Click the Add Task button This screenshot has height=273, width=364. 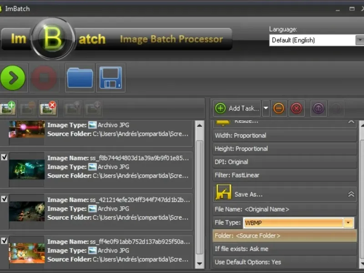237,108
